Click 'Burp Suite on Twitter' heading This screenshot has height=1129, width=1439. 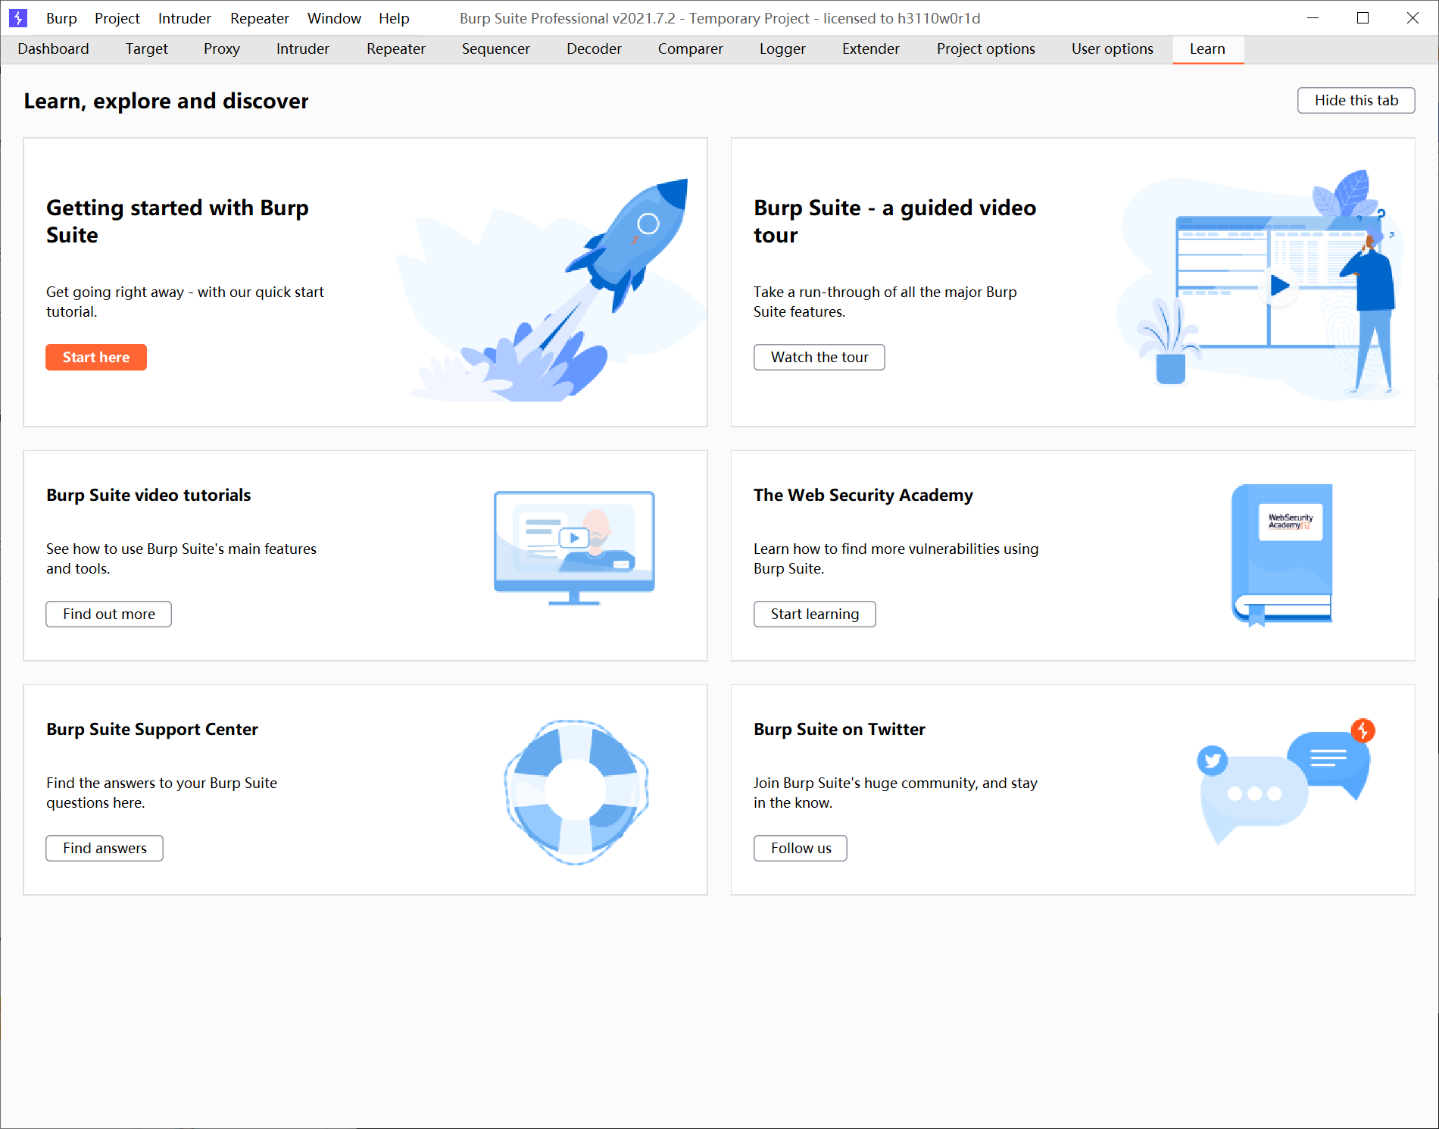pyautogui.click(x=839, y=729)
